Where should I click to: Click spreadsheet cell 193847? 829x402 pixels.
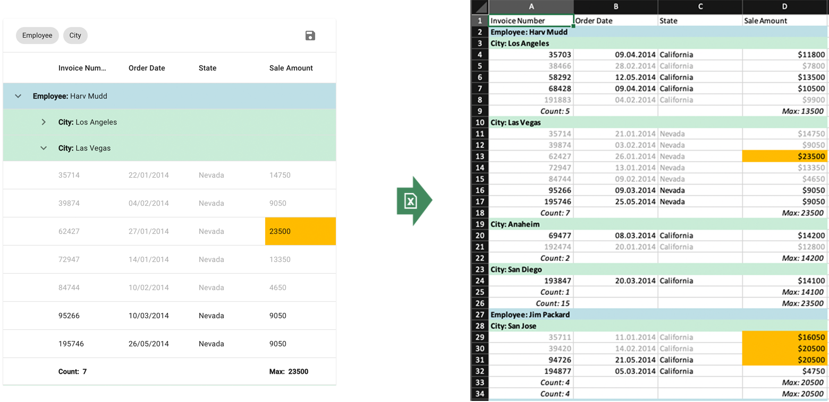531,281
